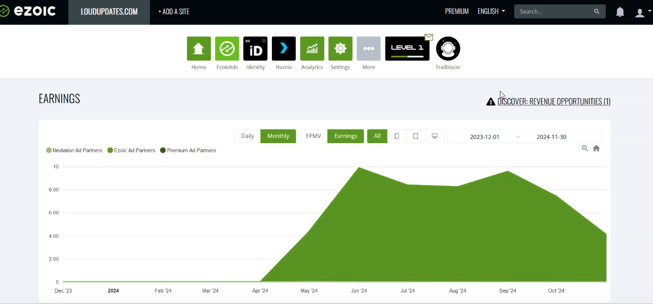Toggle Premium Ad Partners legend

[x=188, y=150]
